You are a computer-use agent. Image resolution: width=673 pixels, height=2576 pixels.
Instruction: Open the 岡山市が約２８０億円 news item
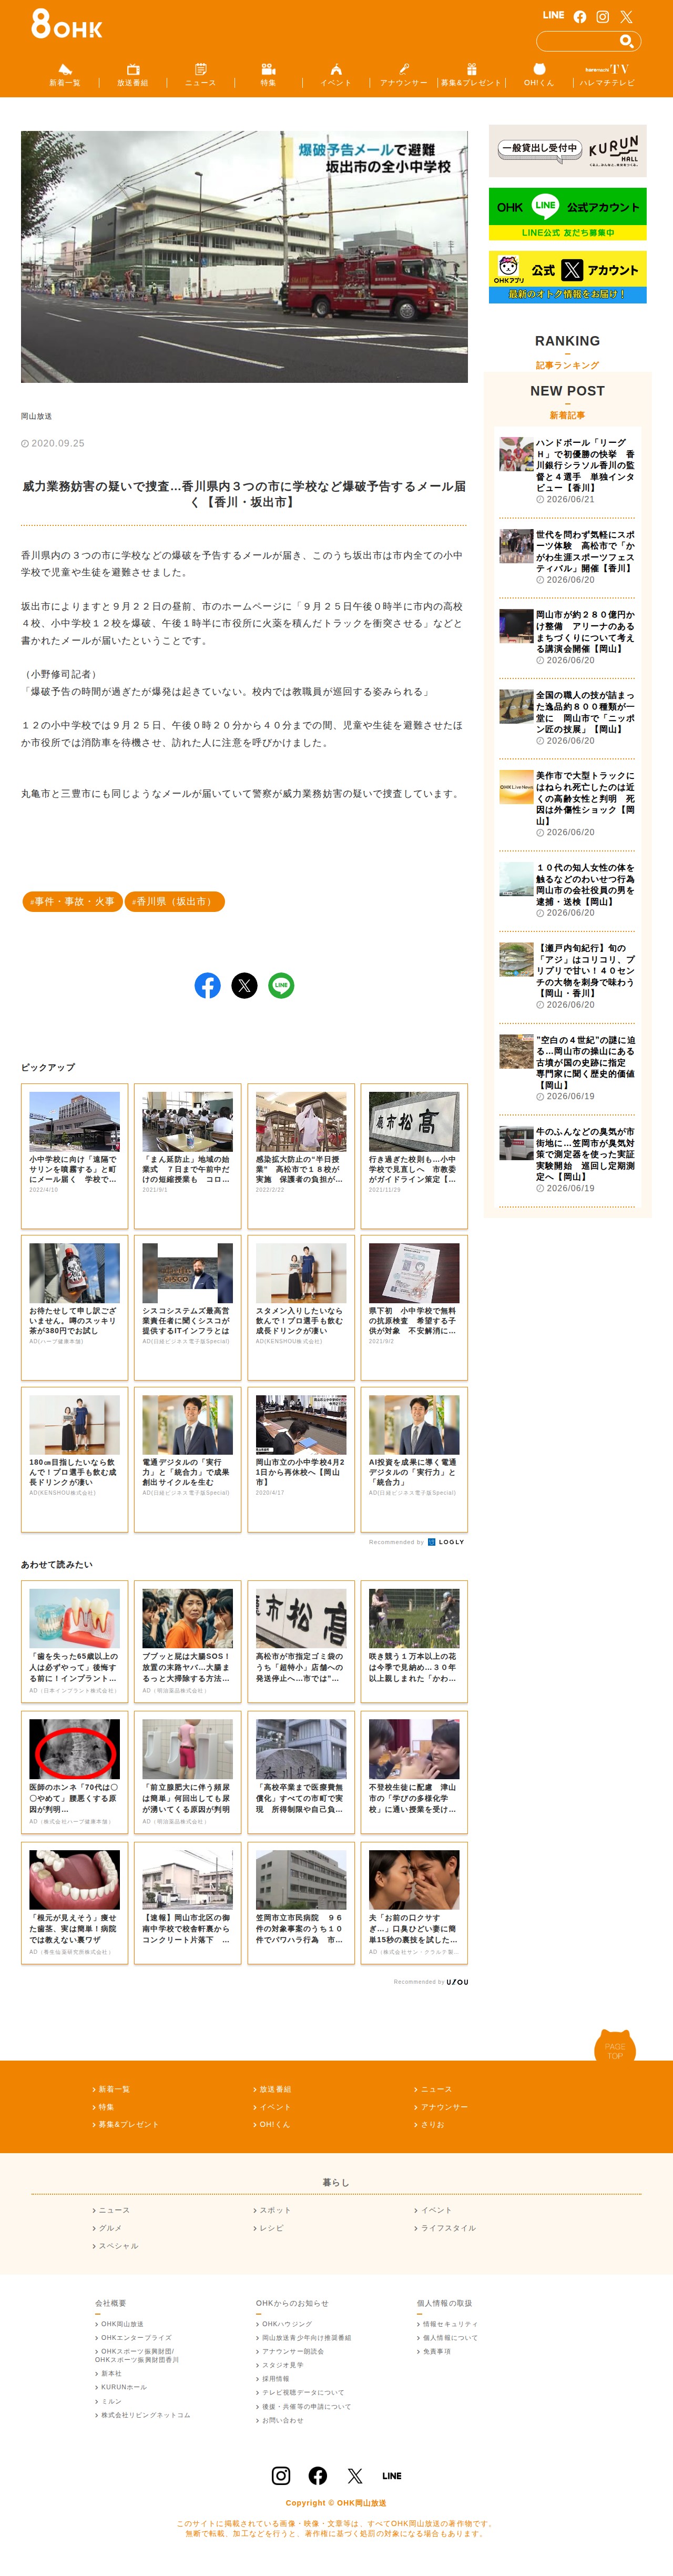567,637
